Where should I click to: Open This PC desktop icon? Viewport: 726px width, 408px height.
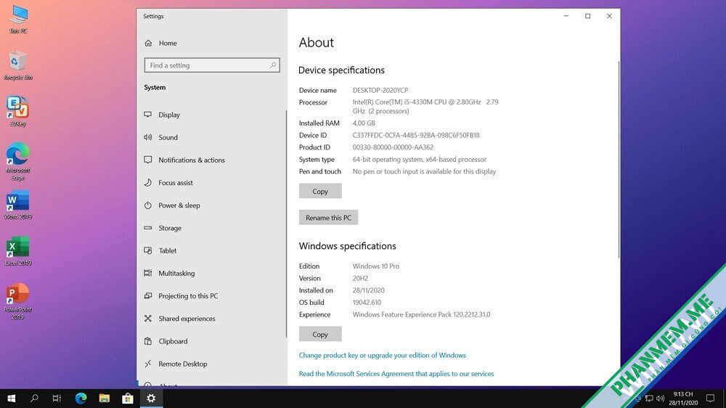(x=18, y=20)
